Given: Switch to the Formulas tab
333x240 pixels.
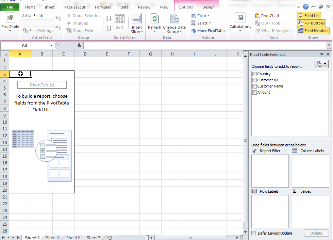Looking at the screenshot, I should point(103,7).
